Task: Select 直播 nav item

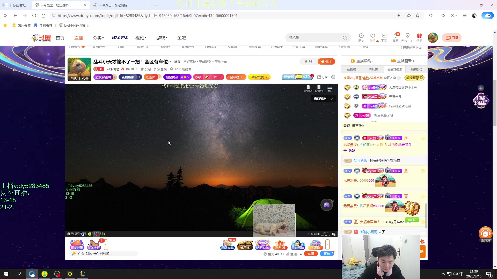Action: pos(79,38)
